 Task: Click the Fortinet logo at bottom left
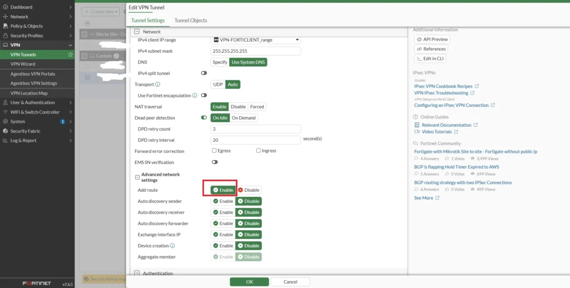[x=37, y=284]
